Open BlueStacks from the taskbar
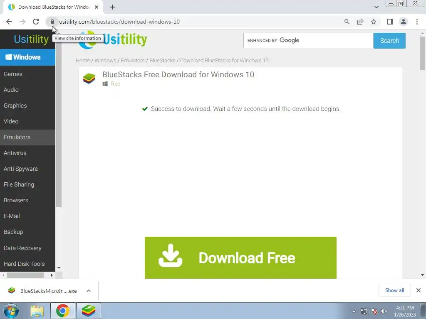This screenshot has width=426, height=319. (89, 311)
